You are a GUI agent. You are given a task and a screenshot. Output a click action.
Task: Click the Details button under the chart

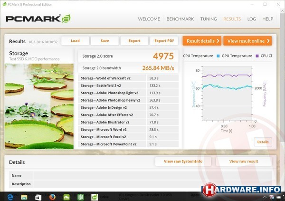tap(263, 142)
